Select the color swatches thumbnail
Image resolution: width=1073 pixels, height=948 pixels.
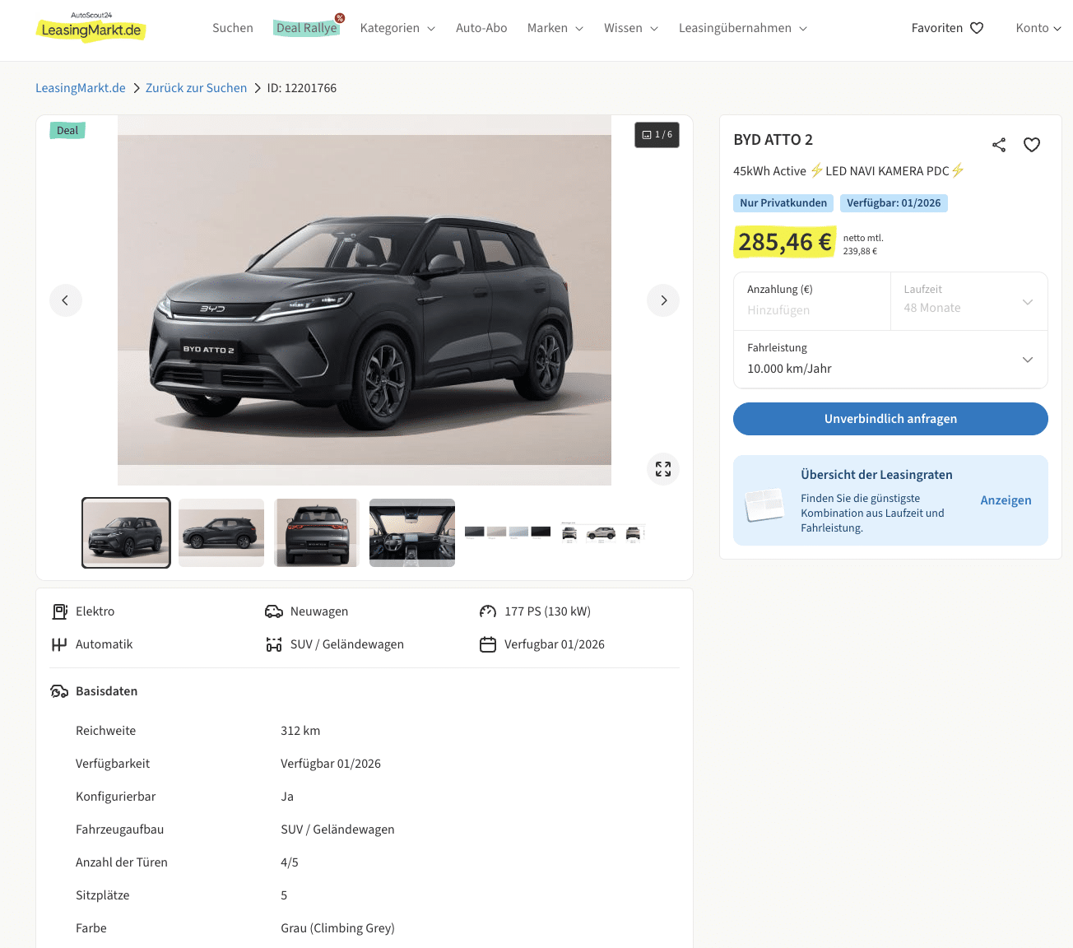pyautogui.click(x=508, y=532)
